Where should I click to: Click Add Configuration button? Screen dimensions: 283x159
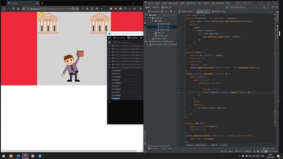(237, 8)
